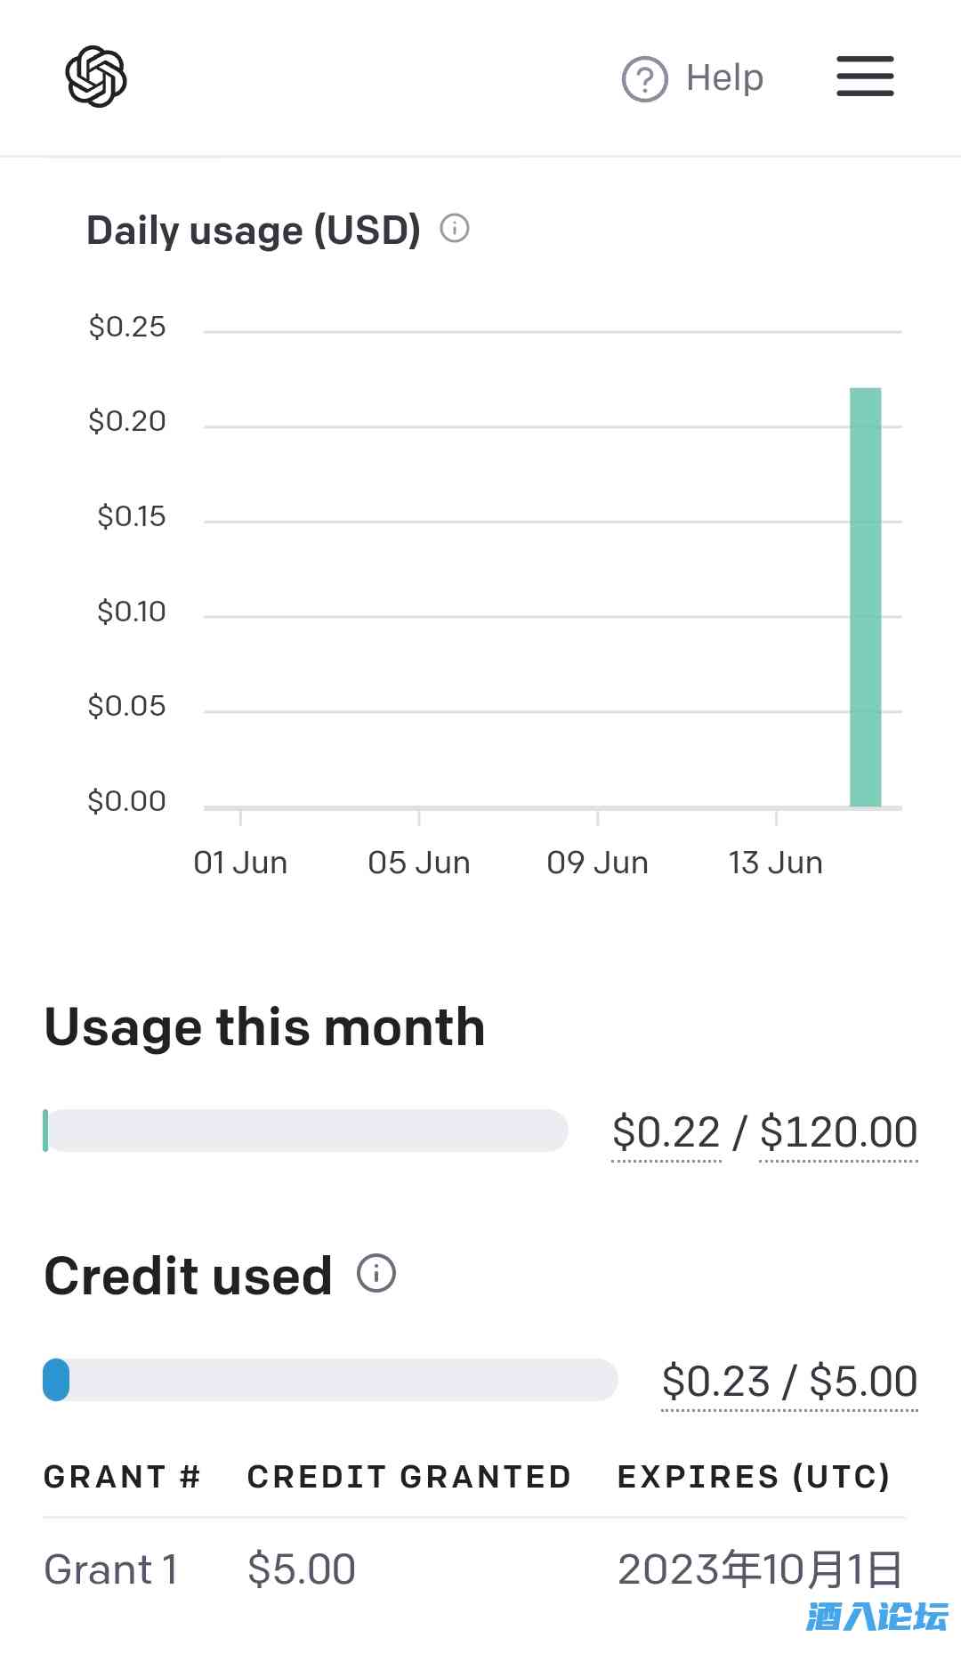Click the 01 Jun axis label

point(240,863)
